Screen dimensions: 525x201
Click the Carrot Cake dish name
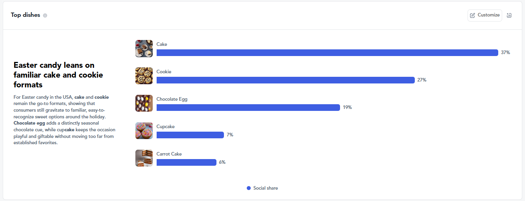[x=169, y=154]
